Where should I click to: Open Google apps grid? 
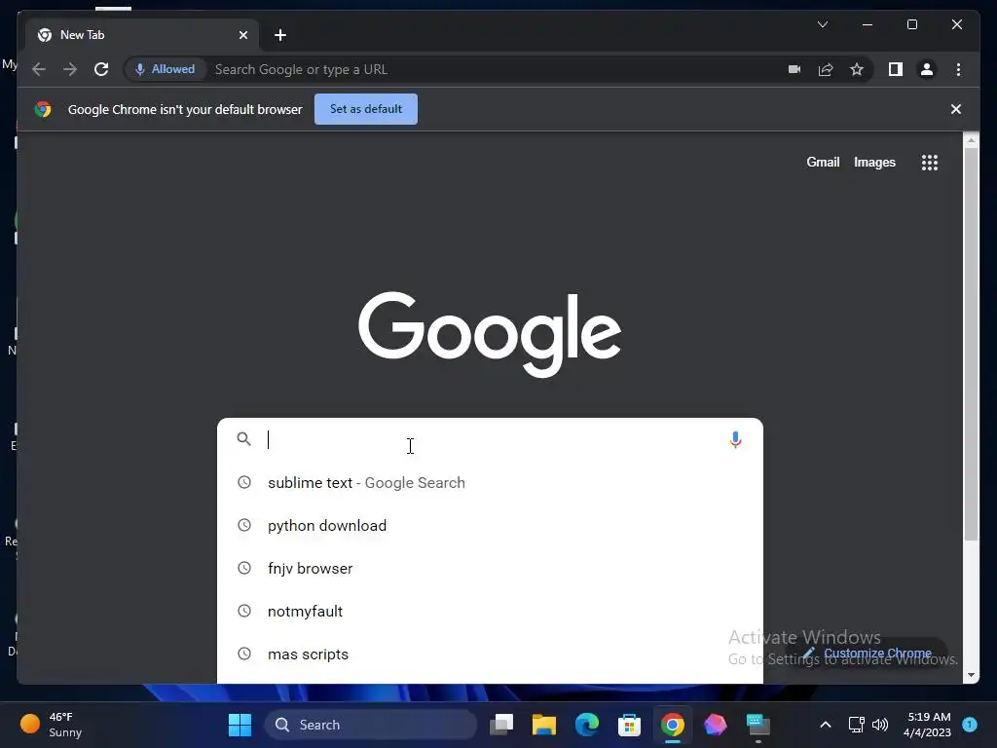929,163
